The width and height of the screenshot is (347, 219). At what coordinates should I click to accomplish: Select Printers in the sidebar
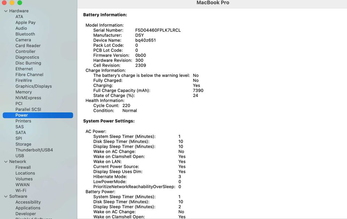(23, 121)
